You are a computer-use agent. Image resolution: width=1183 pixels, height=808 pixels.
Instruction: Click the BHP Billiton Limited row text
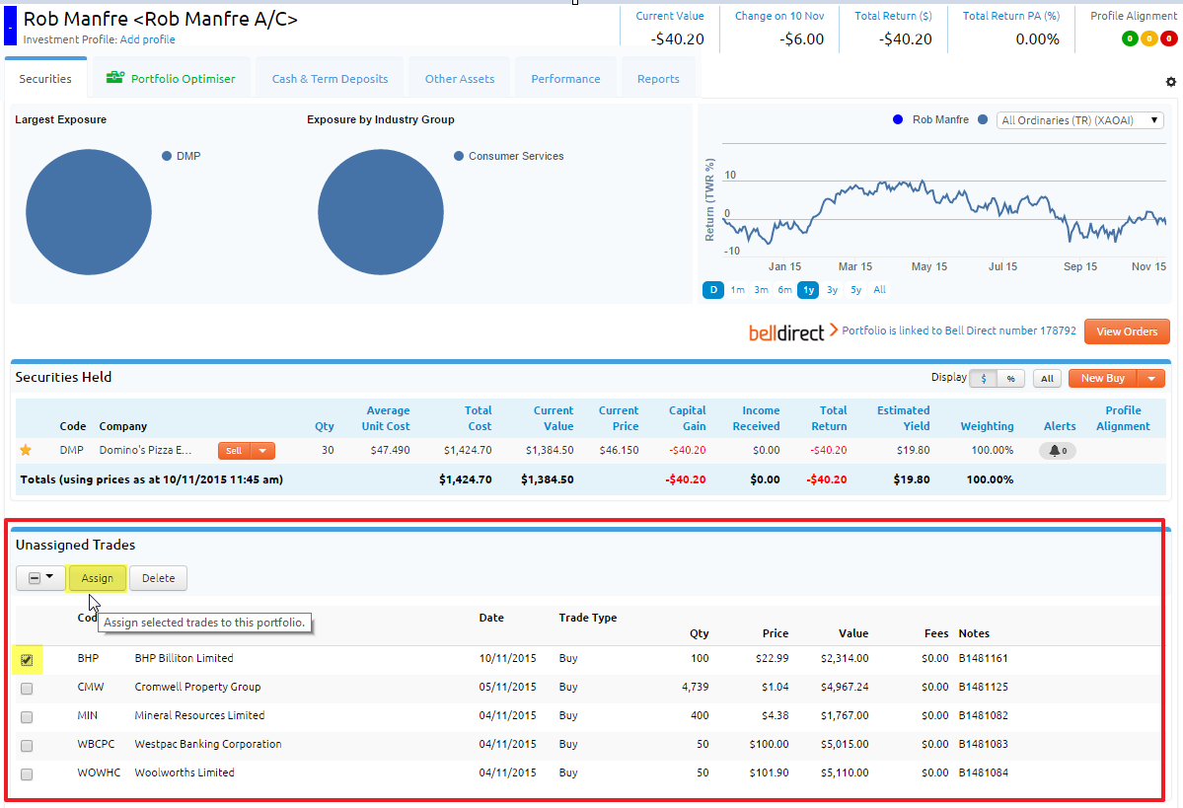coord(185,659)
